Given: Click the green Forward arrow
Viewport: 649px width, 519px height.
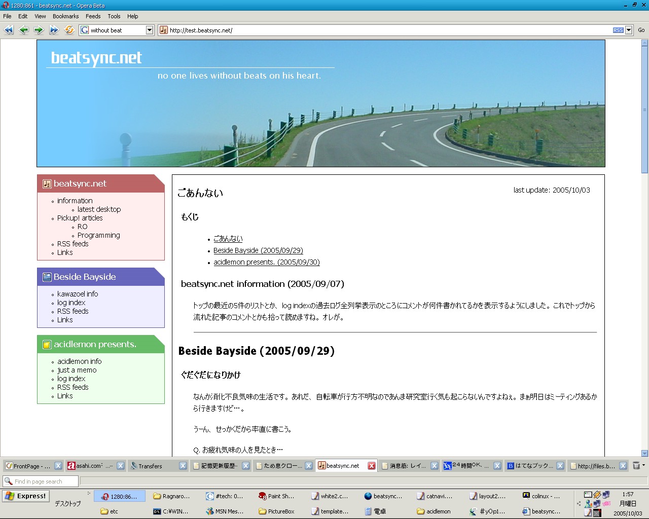Looking at the screenshot, I should coord(39,30).
